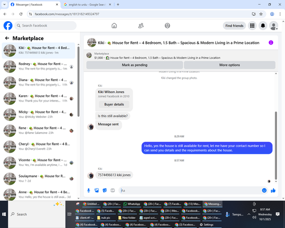Expand the Chrome tab search dropdown
Viewport: 285px width, 228px height.
point(5,5)
